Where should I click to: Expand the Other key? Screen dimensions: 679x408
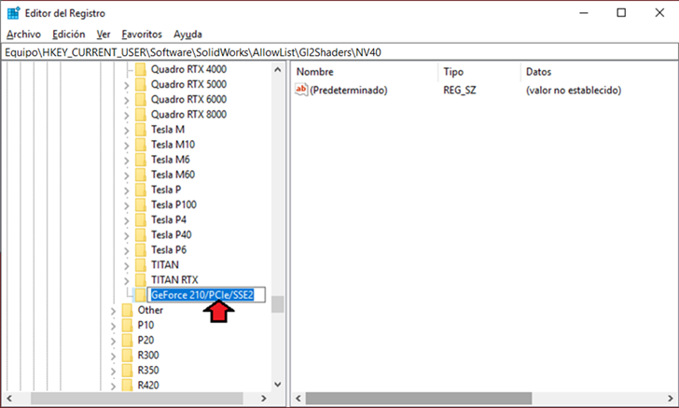[113, 311]
